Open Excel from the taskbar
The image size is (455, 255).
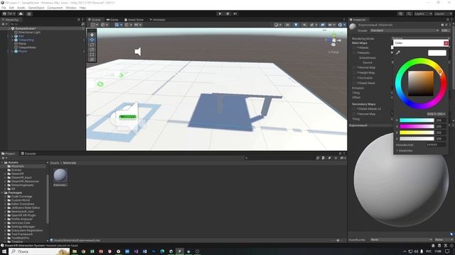tap(92, 251)
